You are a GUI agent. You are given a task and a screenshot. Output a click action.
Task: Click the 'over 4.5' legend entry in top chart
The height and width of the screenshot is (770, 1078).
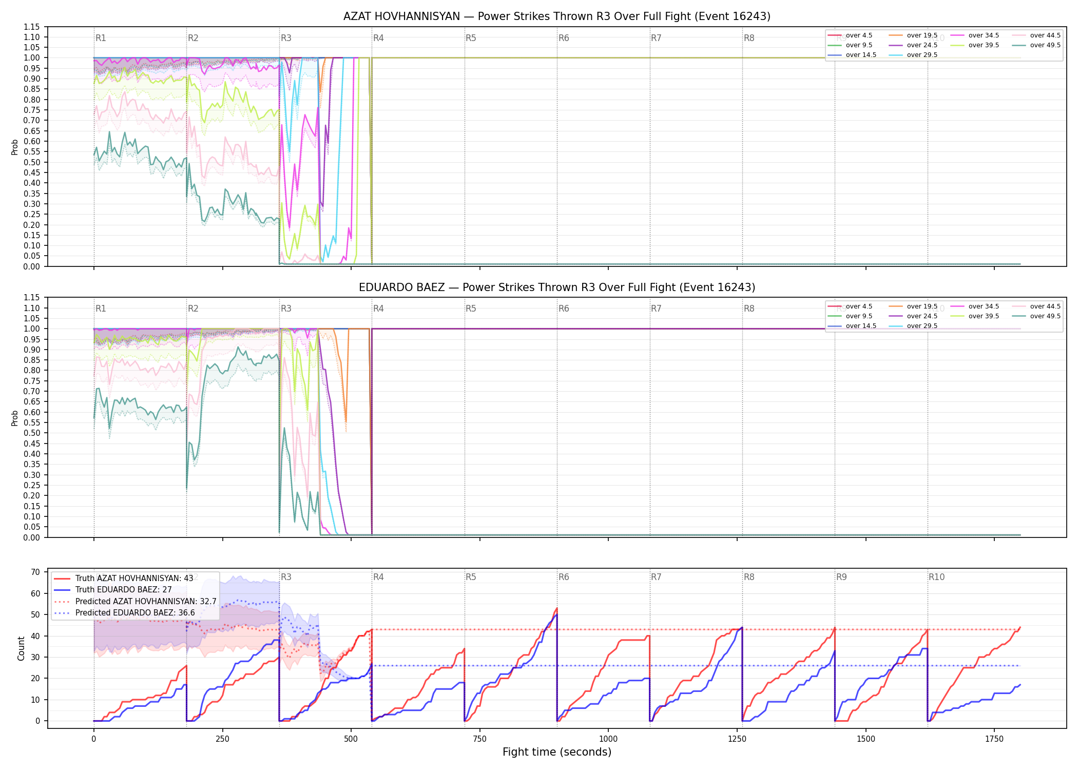tap(850, 35)
